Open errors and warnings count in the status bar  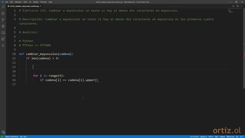click(x=23, y=136)
